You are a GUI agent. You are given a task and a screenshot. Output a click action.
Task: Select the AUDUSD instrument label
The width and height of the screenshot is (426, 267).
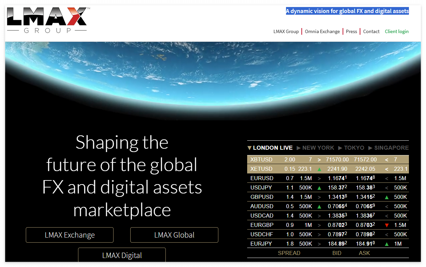coord(262,206)
